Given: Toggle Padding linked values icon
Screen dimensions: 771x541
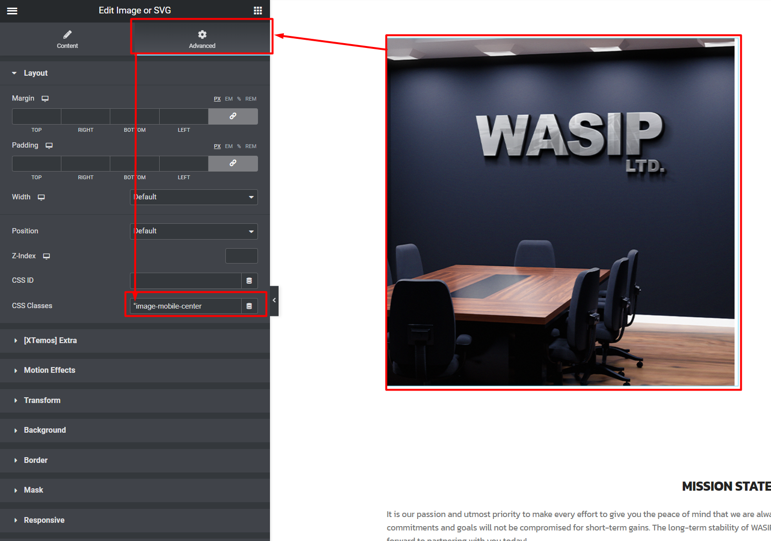Looking at the screenshot, I should tap(233, 163).
